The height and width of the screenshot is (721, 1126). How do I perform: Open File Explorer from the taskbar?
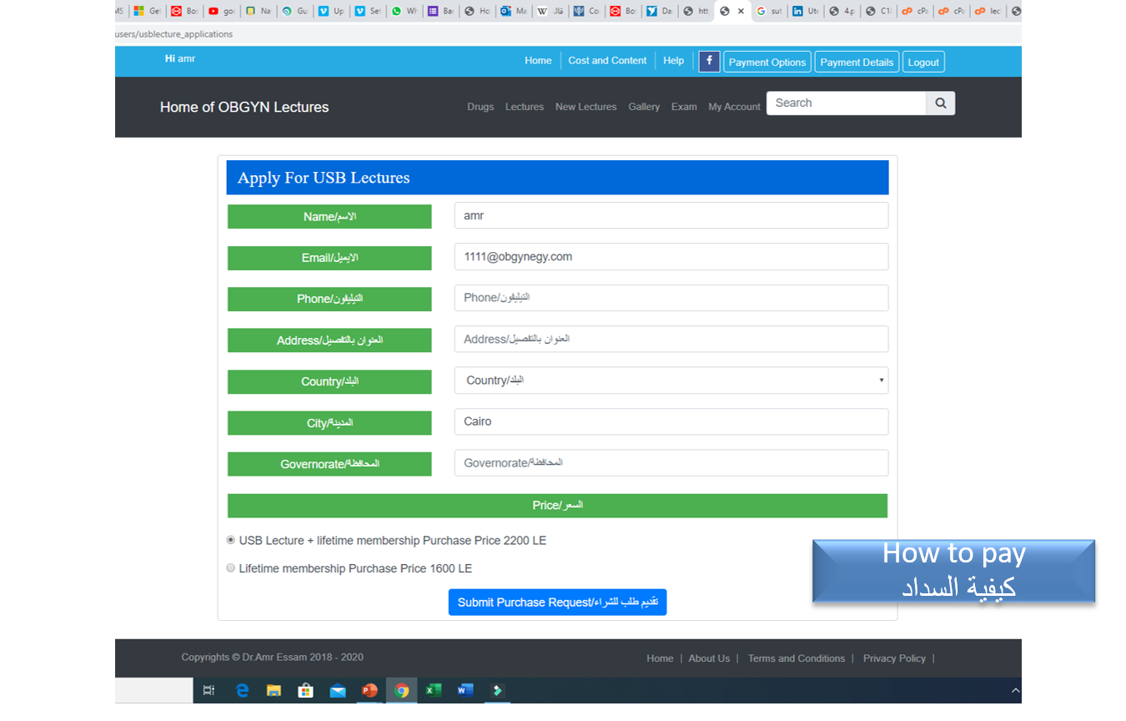coord(274,690)
